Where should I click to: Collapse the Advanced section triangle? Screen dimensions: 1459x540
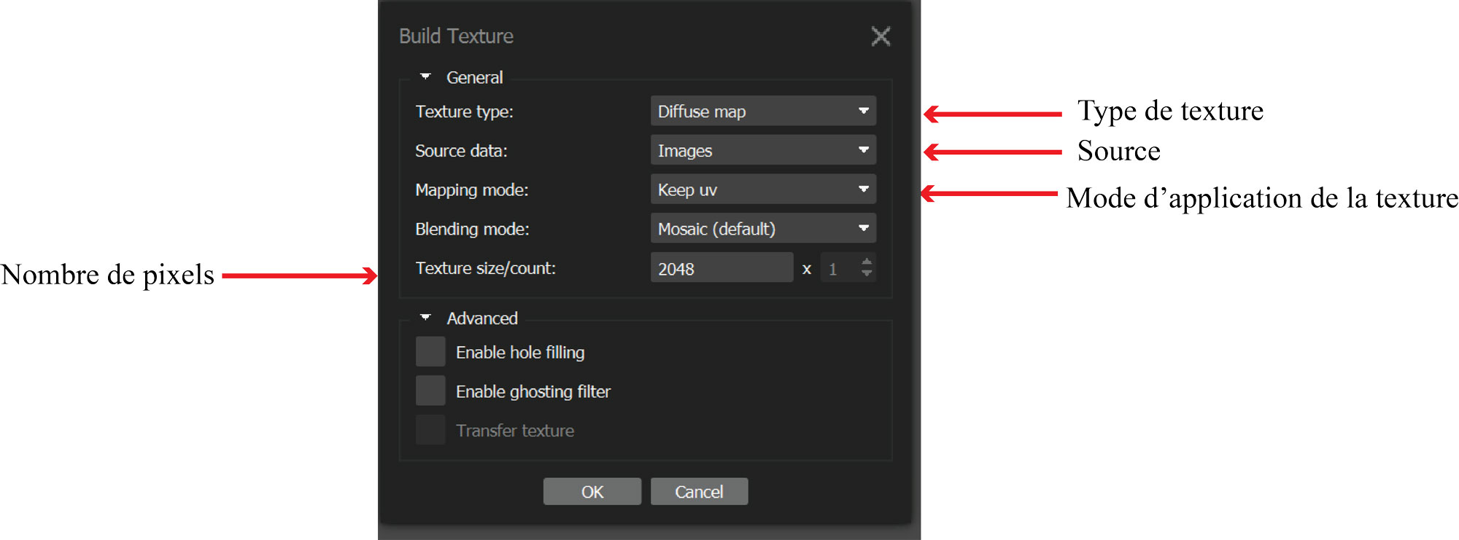coord(425,318)
